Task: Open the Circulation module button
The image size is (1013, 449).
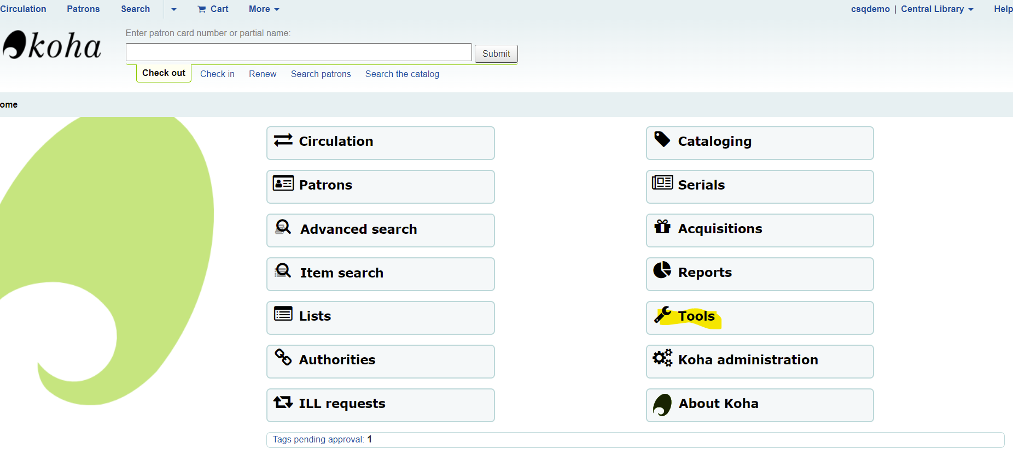Action: pyautogui.click(x=381, y=143)
